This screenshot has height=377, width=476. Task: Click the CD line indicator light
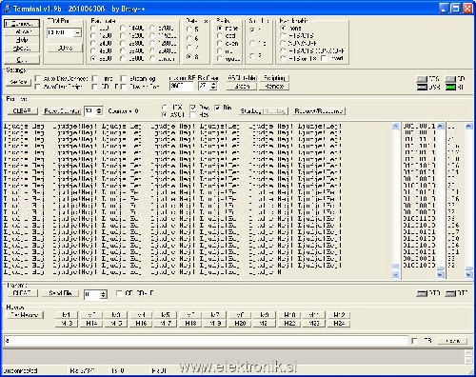coord(450,79)
